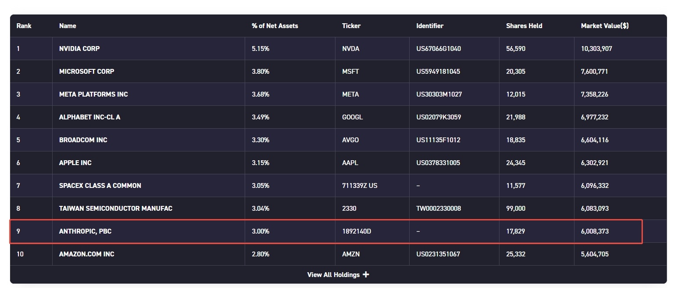This screenshot has width=674, height=288.
Task: Click identifier US67066G1040
Action: pos(439,49)
